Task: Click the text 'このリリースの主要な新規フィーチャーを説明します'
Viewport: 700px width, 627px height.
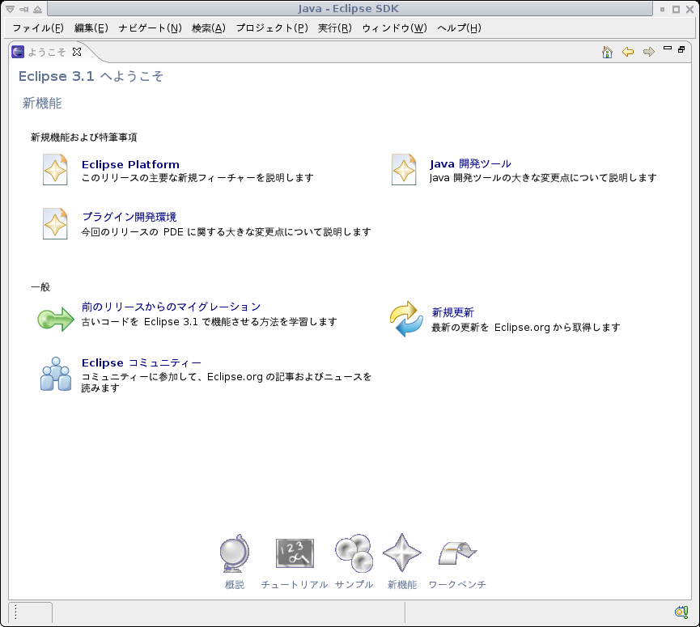Action: 197,178
